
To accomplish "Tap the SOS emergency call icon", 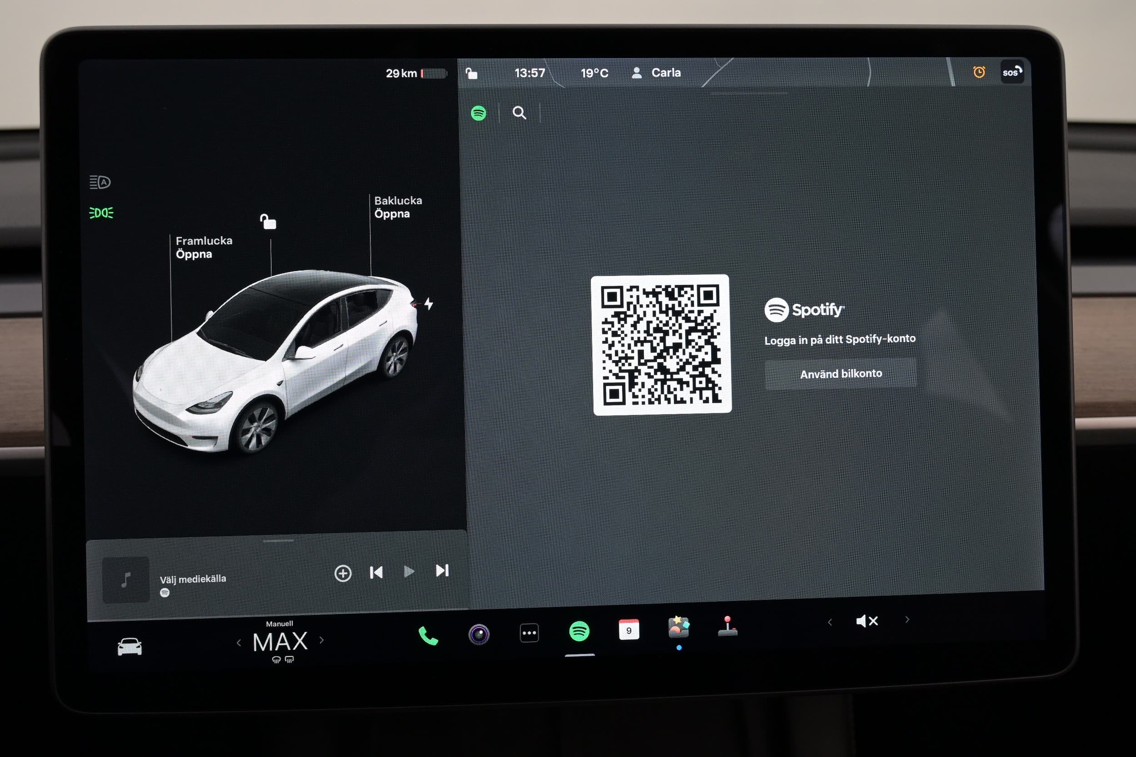I will click(1012, 72).
